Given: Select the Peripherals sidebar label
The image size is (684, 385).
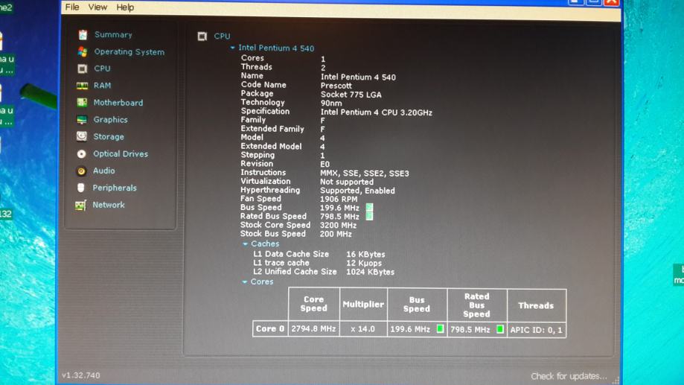Looking at the screenshot, I should point(115,188).
